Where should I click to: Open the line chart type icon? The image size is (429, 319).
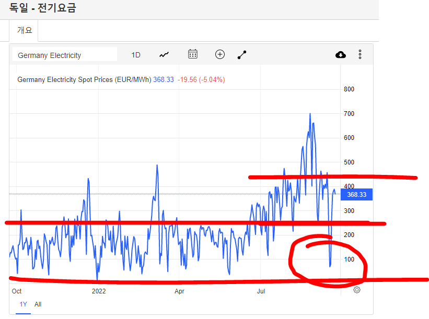[x=164, y=55]
